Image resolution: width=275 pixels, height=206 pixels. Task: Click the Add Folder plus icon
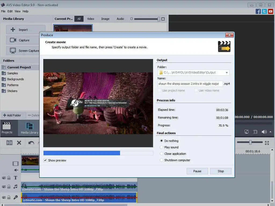(5, 115)
